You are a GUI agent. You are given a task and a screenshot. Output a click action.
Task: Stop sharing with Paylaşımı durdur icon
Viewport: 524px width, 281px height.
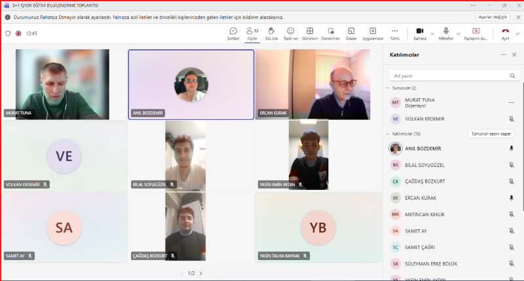coord(476,33)
